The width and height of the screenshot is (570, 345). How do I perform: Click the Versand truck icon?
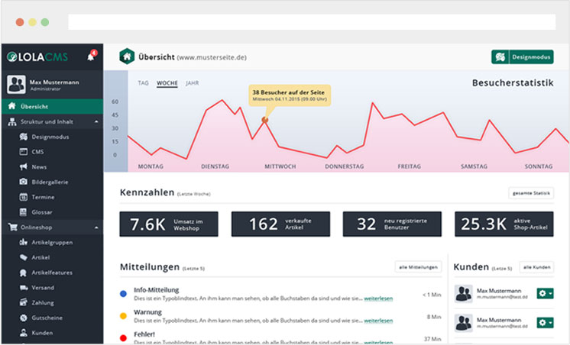pyautogui.click(x=23, y=288)
